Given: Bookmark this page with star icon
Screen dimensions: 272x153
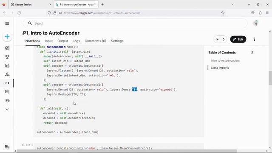Looking at the screenshot, I should (223, 13).
